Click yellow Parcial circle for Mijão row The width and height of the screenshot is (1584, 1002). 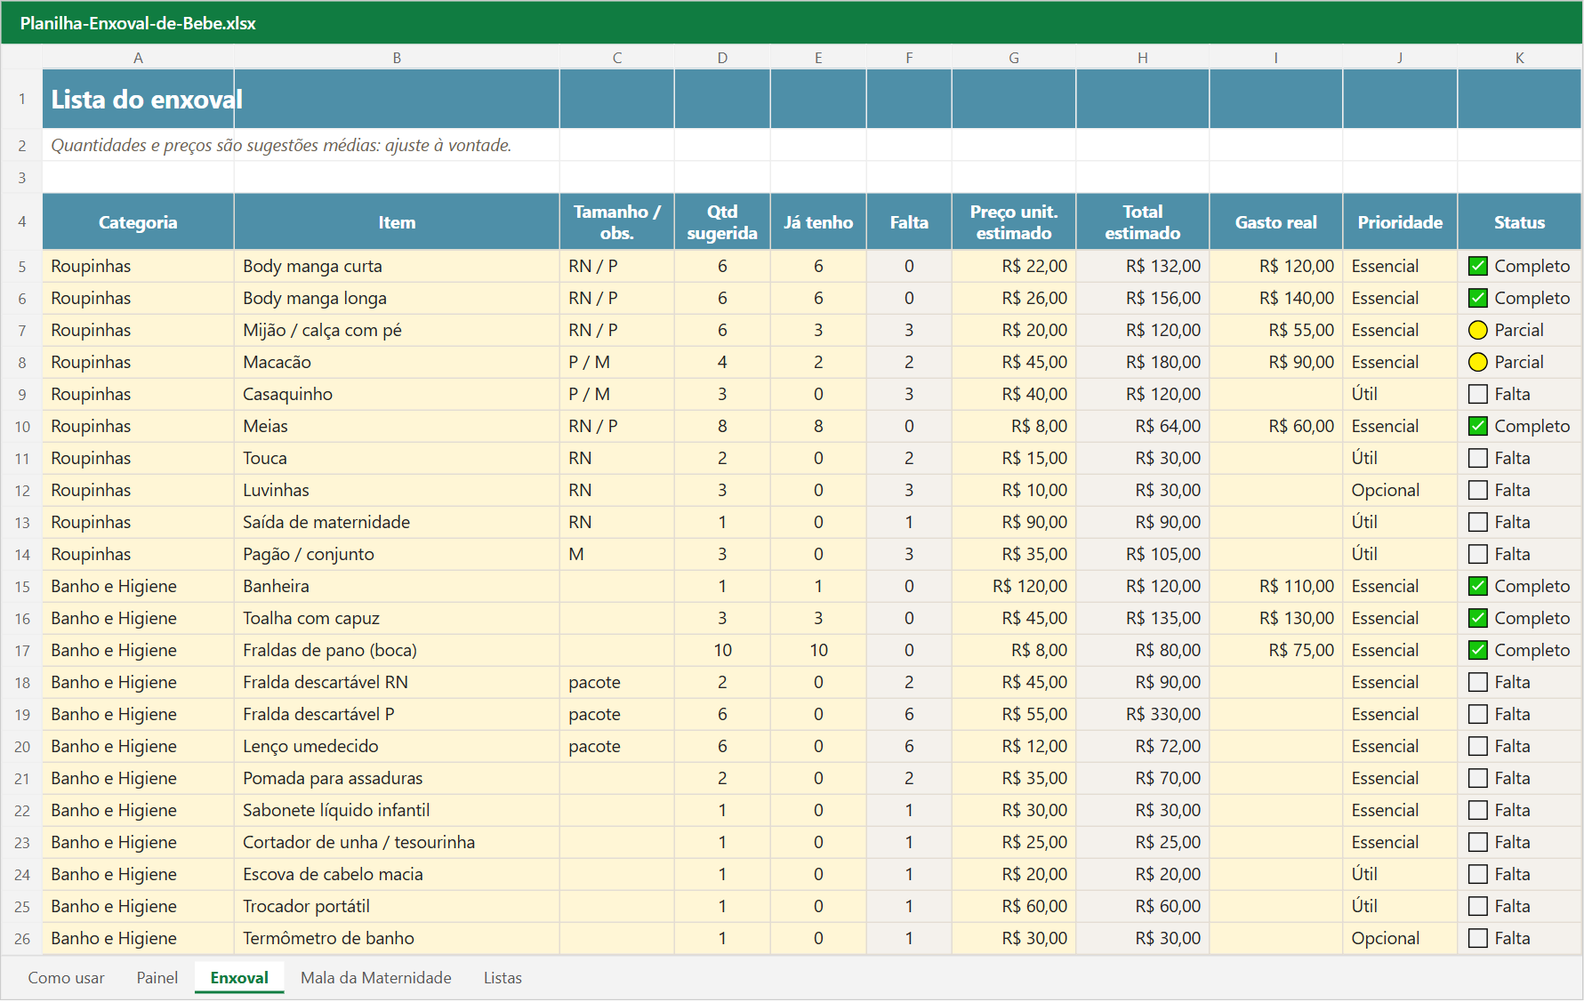1477,330
